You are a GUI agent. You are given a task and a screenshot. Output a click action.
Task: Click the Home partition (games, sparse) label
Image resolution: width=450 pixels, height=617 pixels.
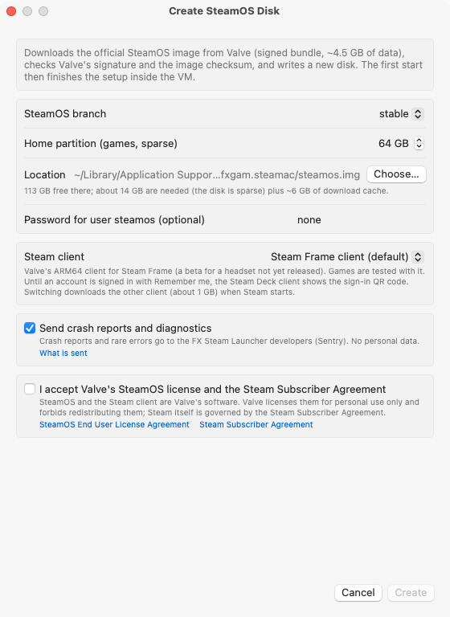pyautogui.click(x=100, y=143)
